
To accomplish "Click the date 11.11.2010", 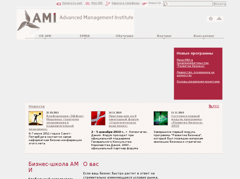I will point(178,113).
